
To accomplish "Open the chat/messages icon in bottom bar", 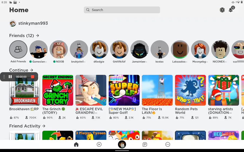I will tap(145, 144).
